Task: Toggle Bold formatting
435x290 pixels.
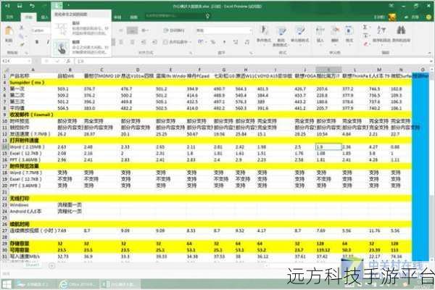Action: [37, 42]
